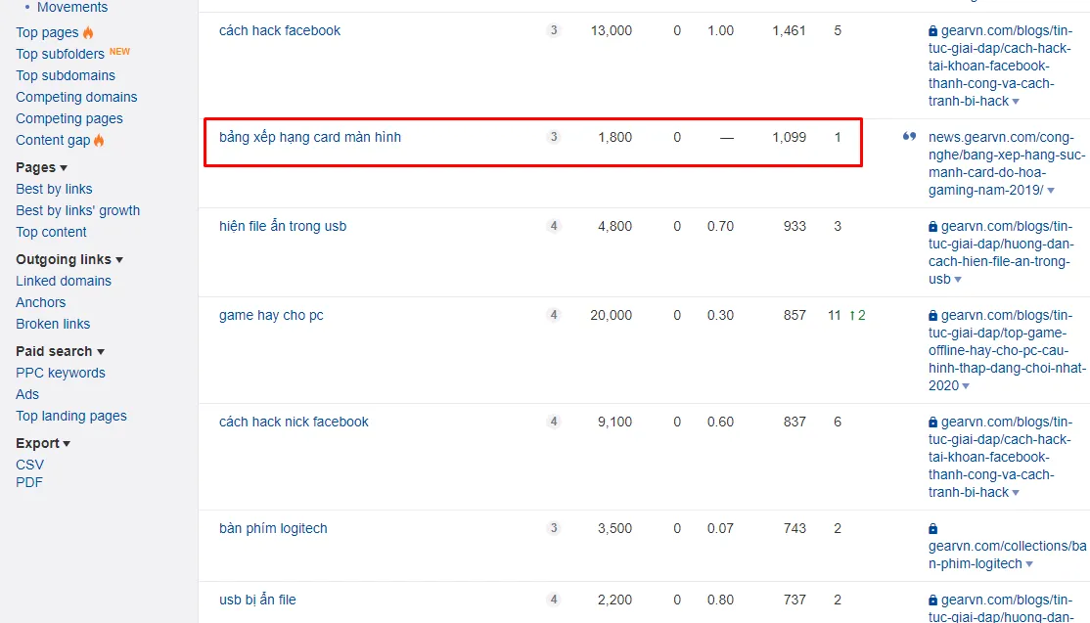The height and width of the screenshot is (623, 1090).
Task: Click the fire icon beside Top pages
Action: click(88, 32)
